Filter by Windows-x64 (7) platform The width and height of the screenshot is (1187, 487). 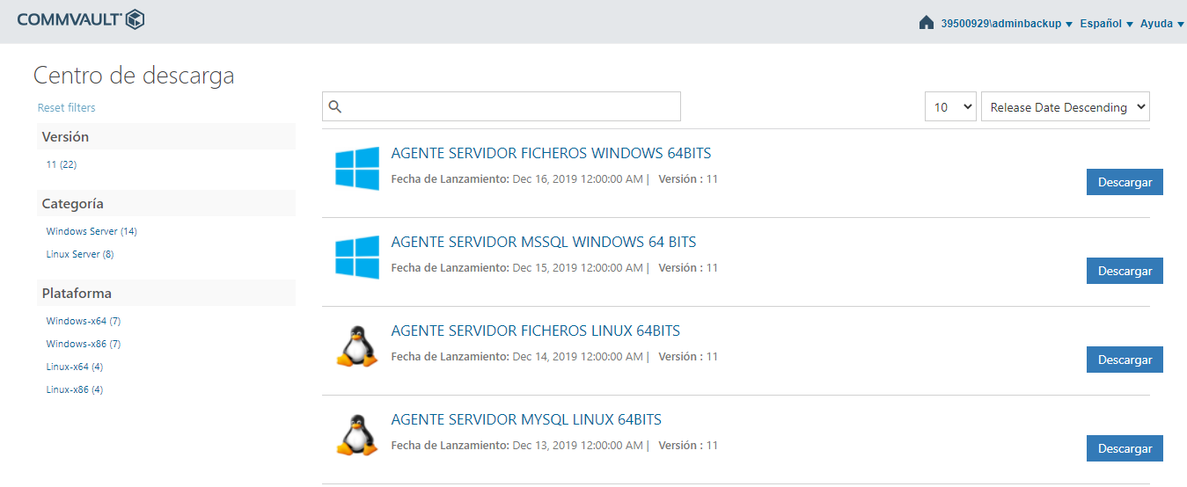[84, 321]
